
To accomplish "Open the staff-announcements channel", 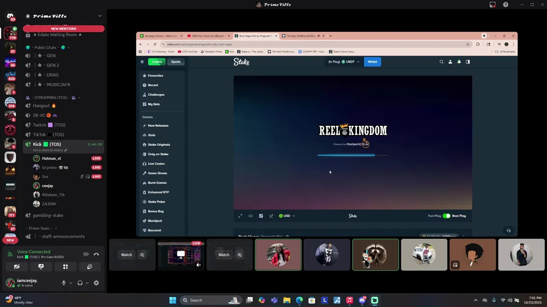I will pyautogui.click(x=63, y=237).
